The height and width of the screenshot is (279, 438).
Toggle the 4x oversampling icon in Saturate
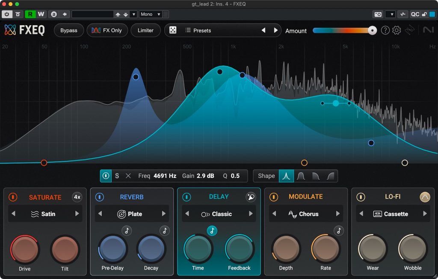77,197
